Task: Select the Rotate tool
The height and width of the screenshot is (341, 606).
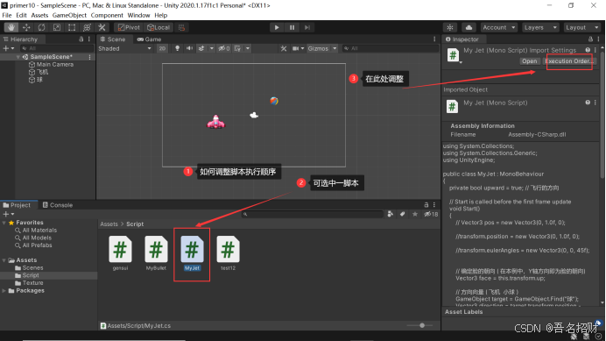Action: pos(41,27)
